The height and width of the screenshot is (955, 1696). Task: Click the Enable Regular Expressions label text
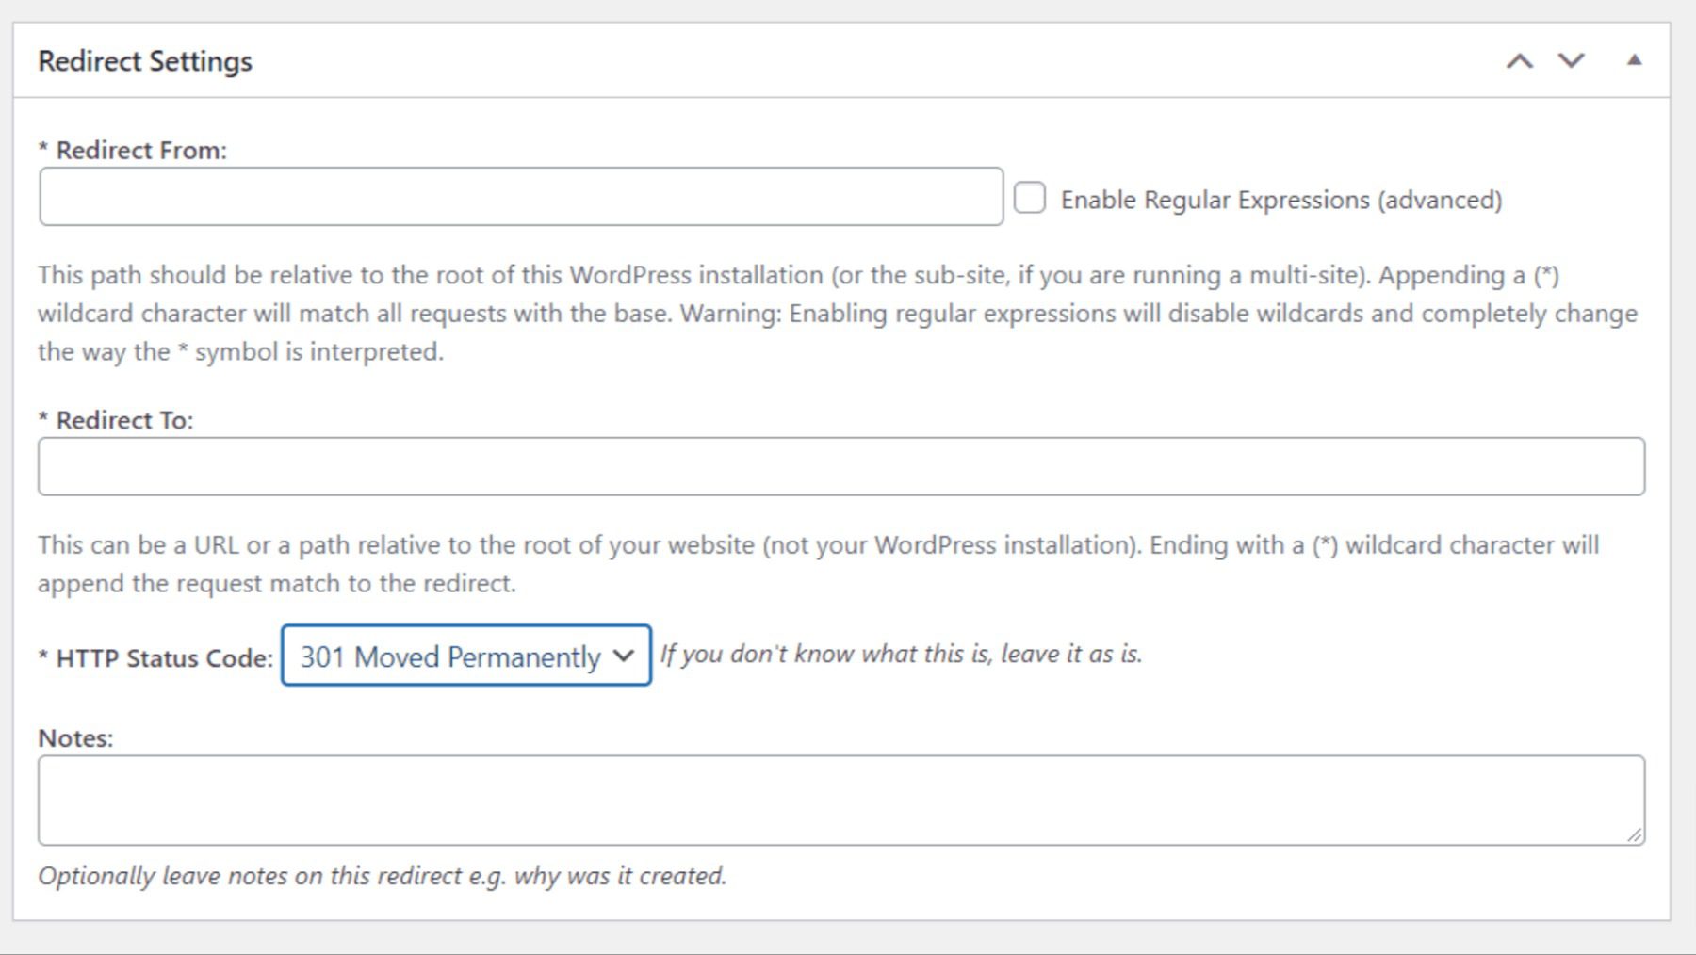click(1281, 198)
